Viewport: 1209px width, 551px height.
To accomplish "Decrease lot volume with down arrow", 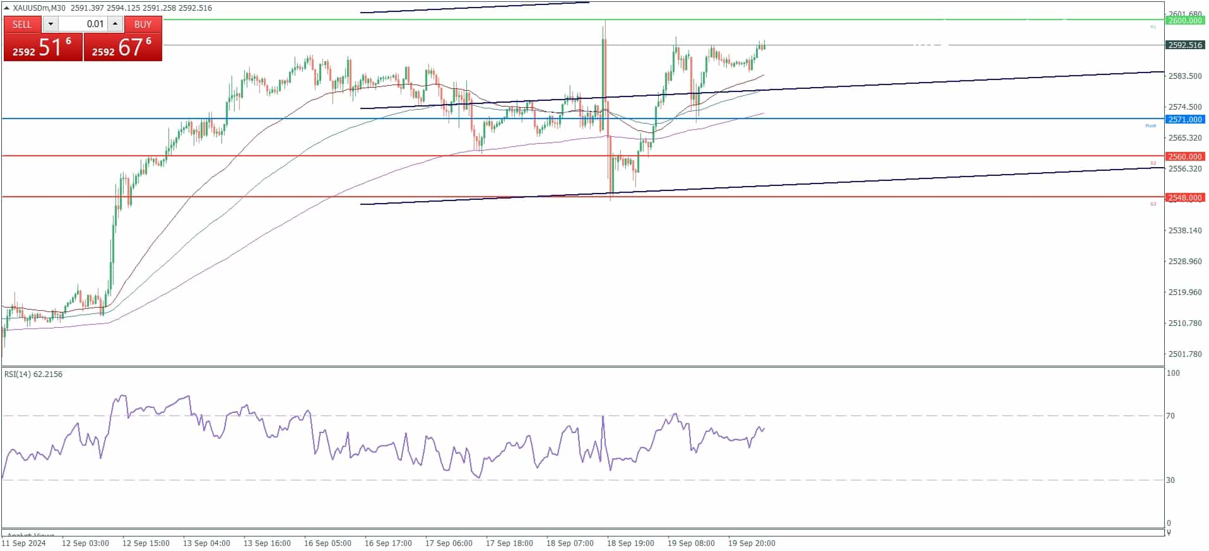I will click(x=50, y=24).
